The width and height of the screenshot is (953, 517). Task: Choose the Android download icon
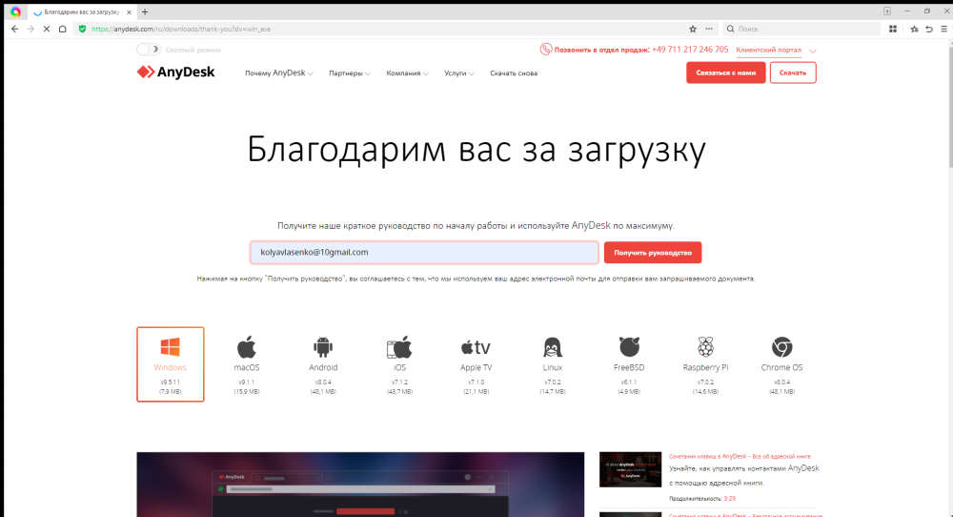coord(323,346)
